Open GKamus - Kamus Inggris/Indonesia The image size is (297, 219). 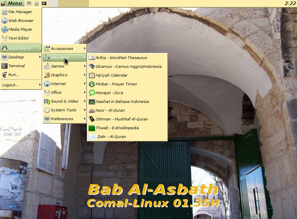point(127,67)
